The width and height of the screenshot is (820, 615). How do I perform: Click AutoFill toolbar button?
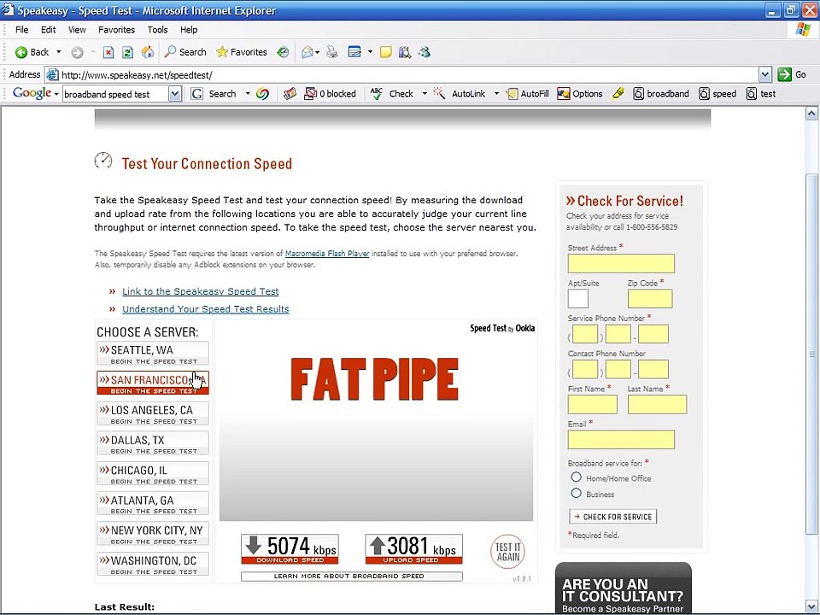[x=528, y=94]
